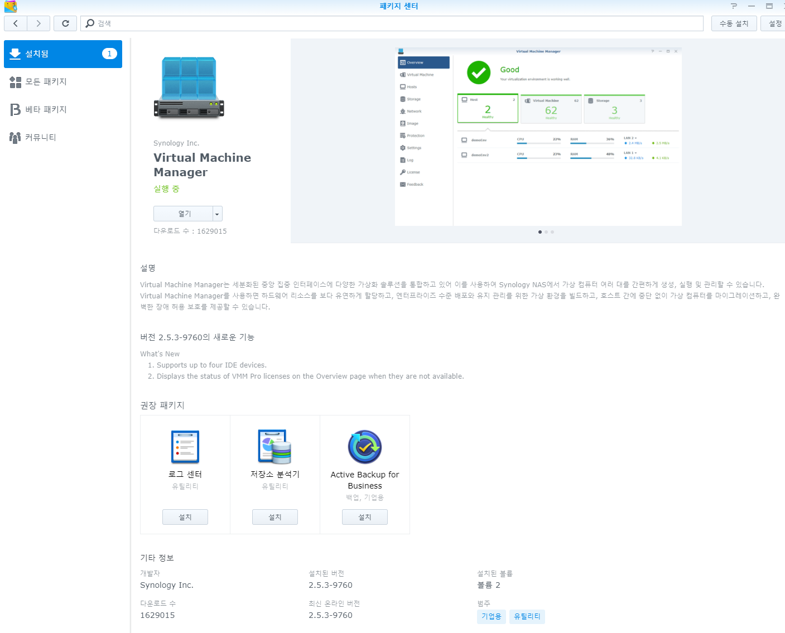Click download count 다운로드 수 : 1629015
This screenshot has width=785, height=633.
coord(190,231)
